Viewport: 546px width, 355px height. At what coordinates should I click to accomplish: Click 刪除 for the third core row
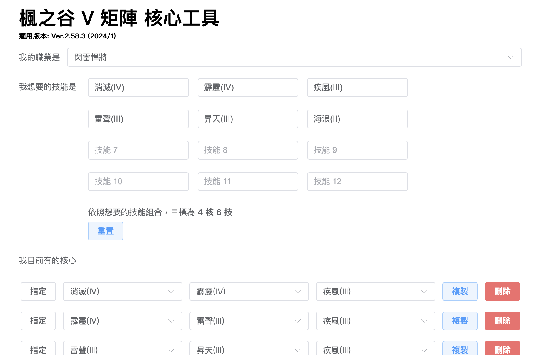point(502,349)
